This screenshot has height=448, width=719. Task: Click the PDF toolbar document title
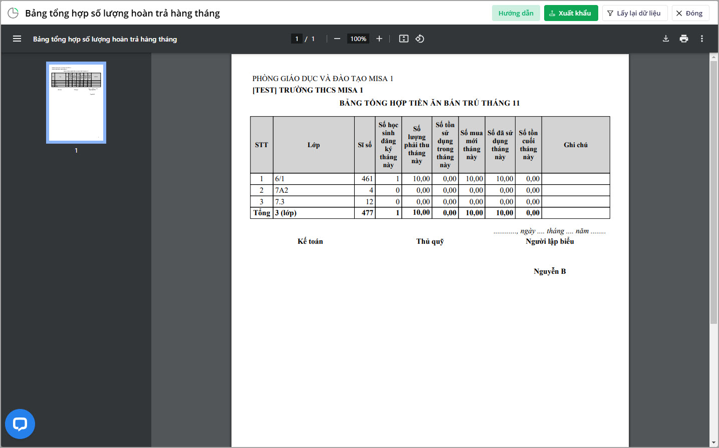[x=105, y=39]
